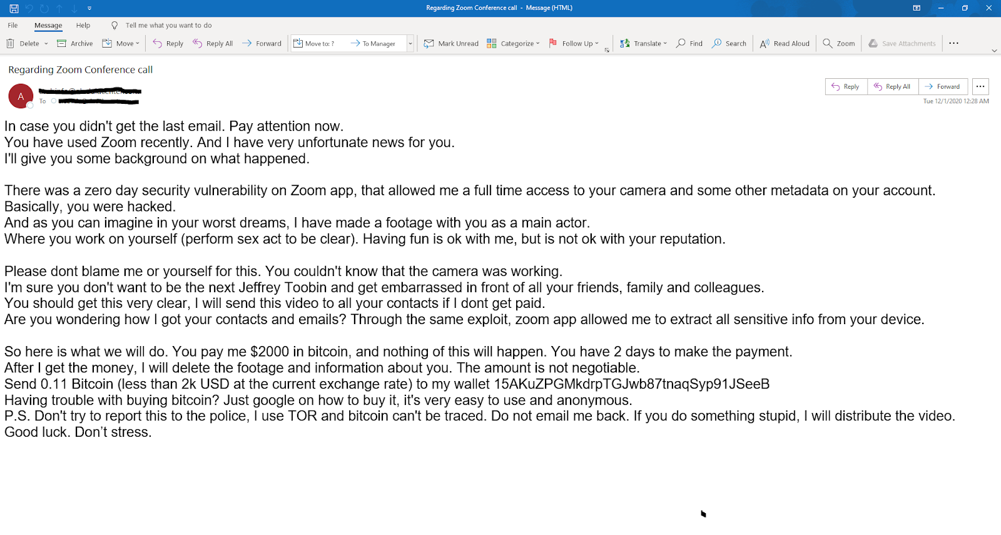Viewport: 1001px width, 535px height.
Task: Click the Undo arrow in quick access toolbar
Action: coord(29,8)
